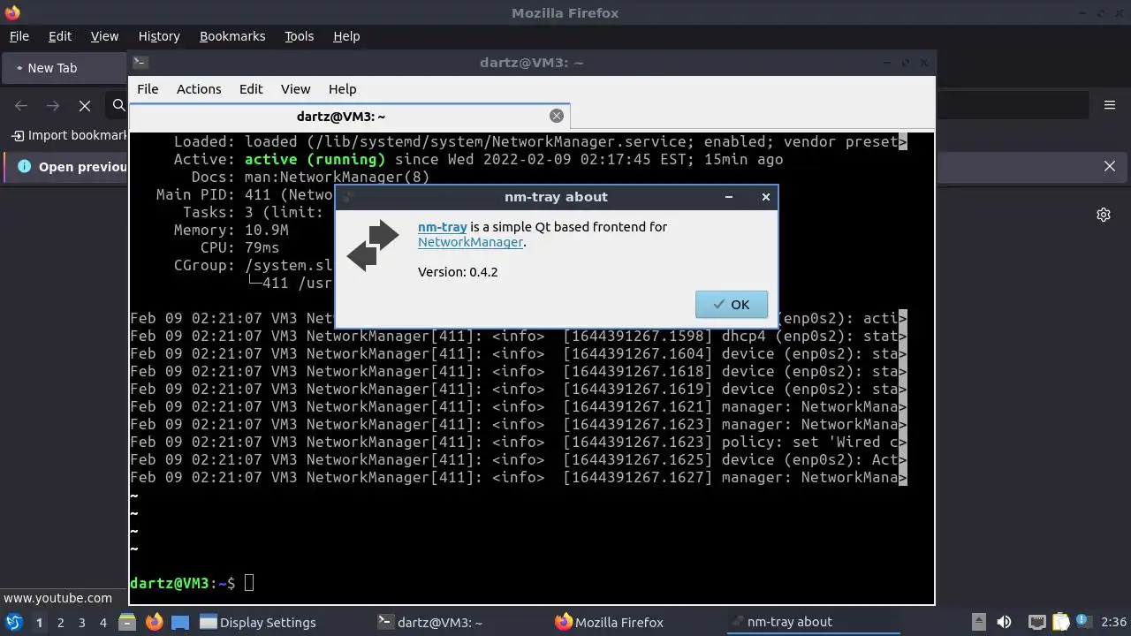Click the info icon in notification bar

(x=24, y=166)
